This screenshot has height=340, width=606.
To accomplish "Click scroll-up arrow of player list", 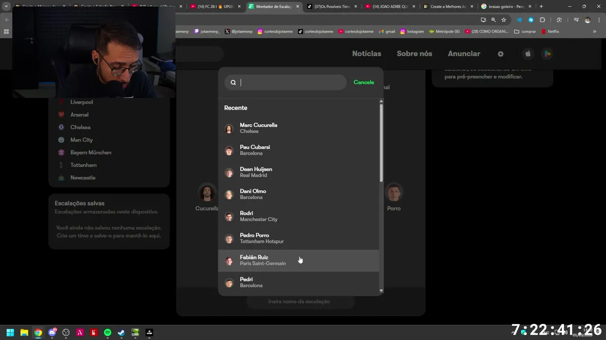I will (x=381, y=101).
